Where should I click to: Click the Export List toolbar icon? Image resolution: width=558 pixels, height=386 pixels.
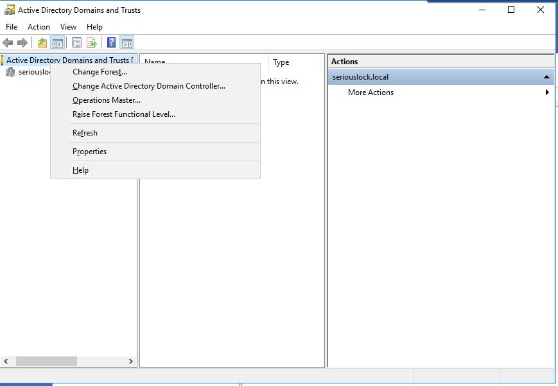coord(92,43)
